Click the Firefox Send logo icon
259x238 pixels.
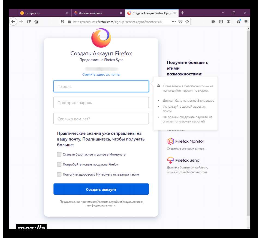(171, 160)
